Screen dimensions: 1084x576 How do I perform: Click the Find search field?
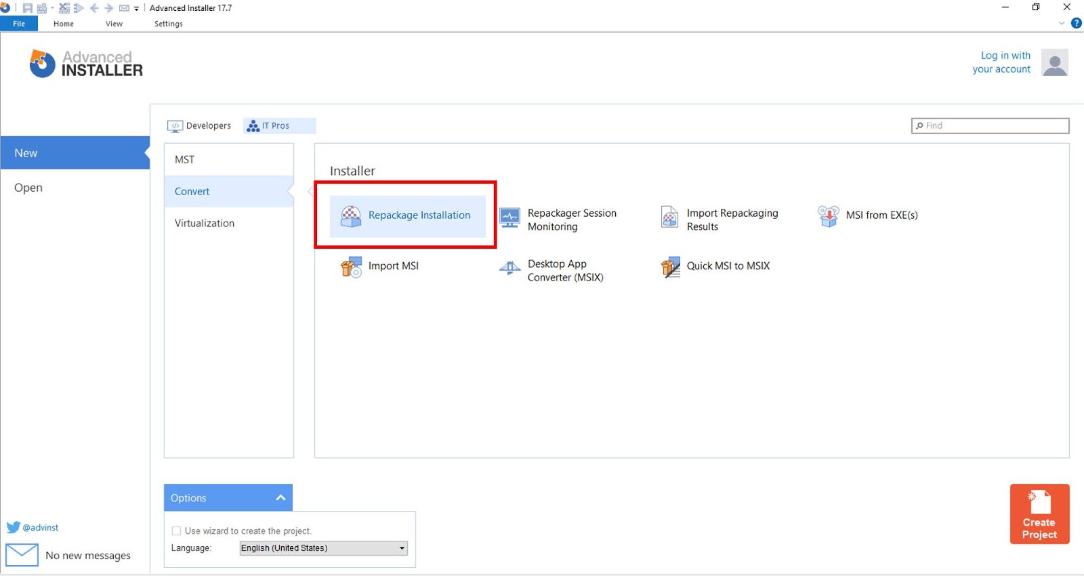click(990, 125)
